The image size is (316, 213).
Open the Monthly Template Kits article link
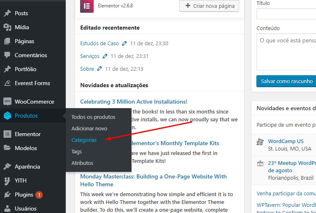coord(175,143)
